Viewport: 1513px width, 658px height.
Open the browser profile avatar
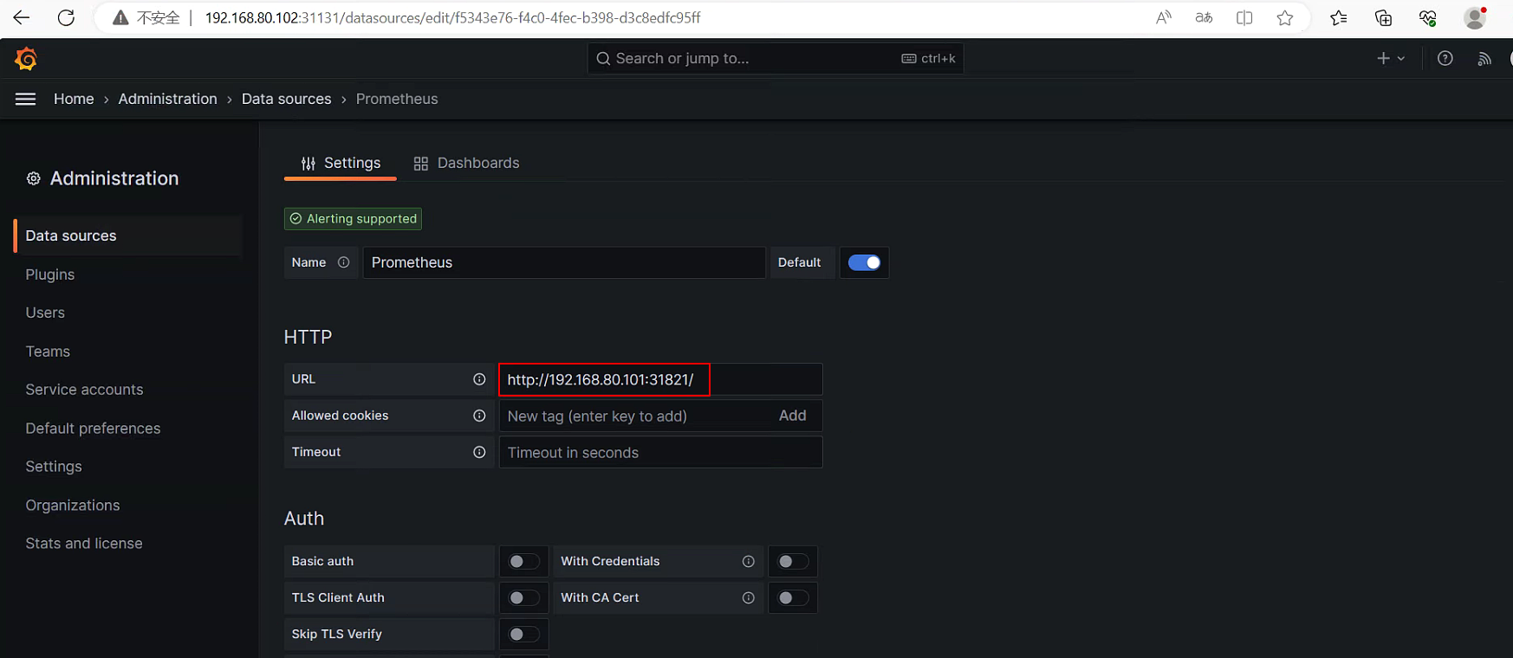pyautogui.click(x=1475, y=17)
